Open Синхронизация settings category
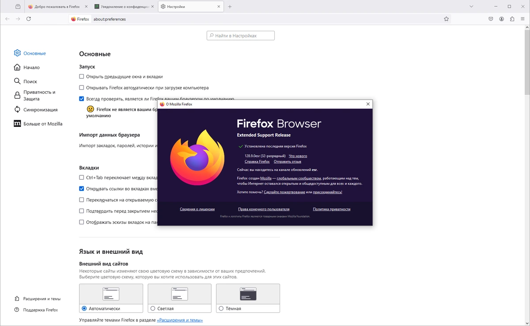Screen dimensions: 530x326 36,110
